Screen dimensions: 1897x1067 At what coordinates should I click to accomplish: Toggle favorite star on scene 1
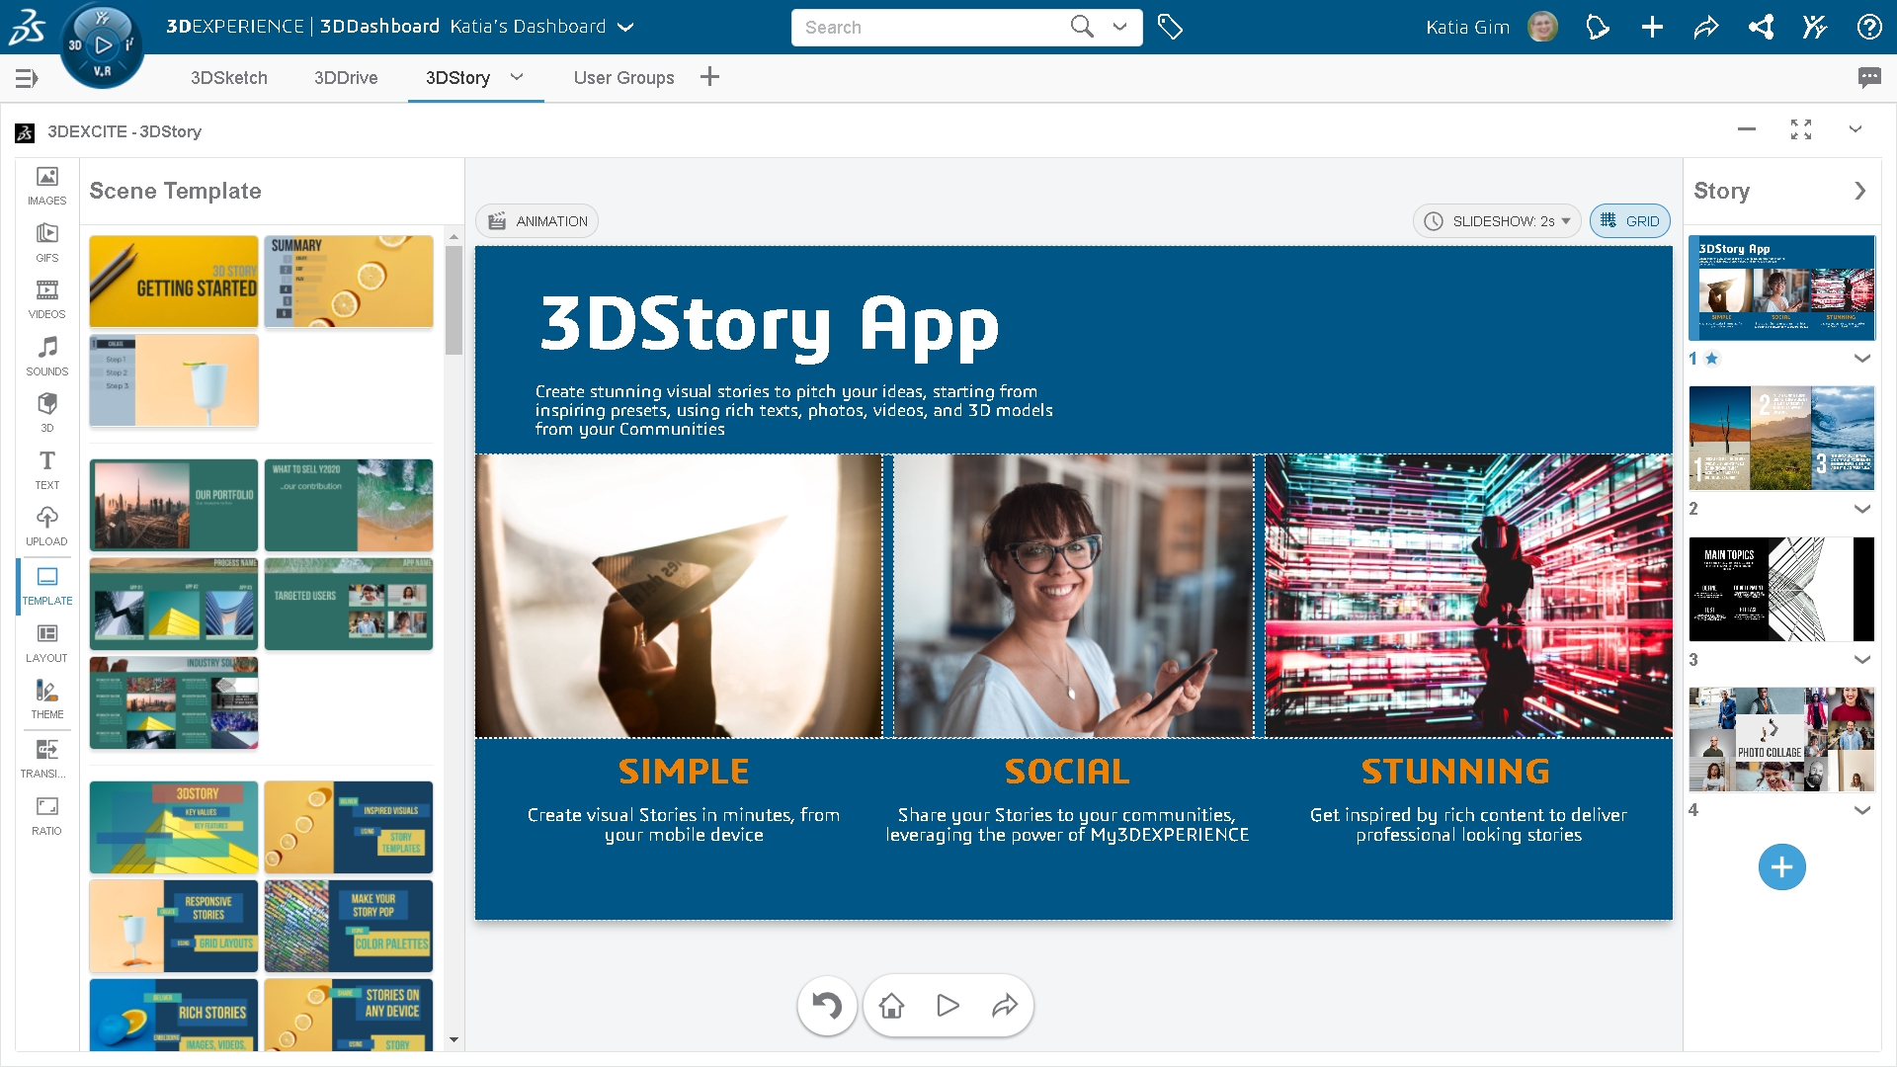pyautogui.click(x=1712, y=359)
